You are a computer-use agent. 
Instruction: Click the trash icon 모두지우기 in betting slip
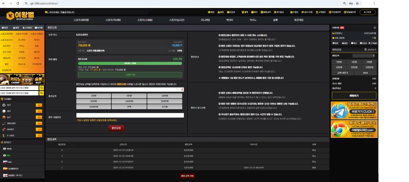[x=366, y=49]
